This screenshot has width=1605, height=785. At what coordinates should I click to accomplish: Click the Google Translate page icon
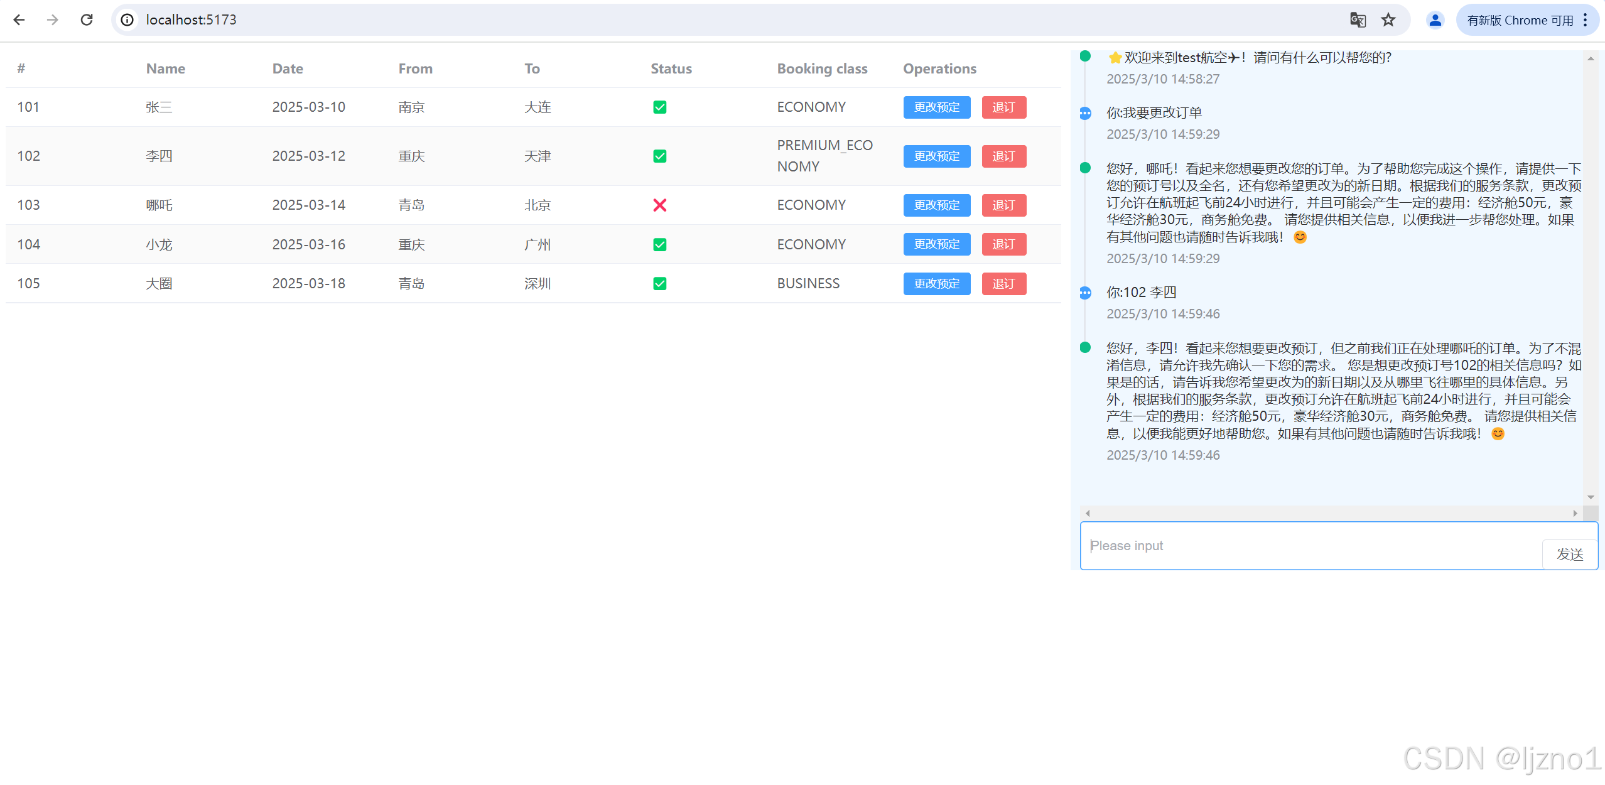[x=1358, y=20]
